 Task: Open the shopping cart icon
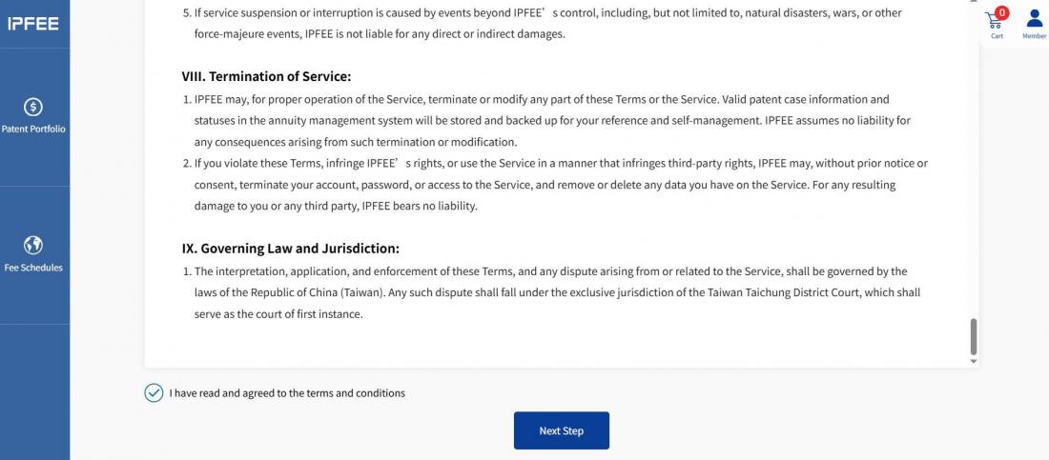[x=996, y=20]
